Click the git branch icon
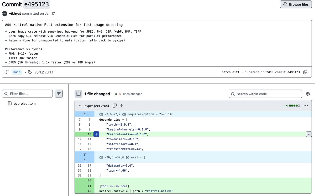Image resolution: width=315 pixels, height=196 pixels. click(x=7, y=72)
